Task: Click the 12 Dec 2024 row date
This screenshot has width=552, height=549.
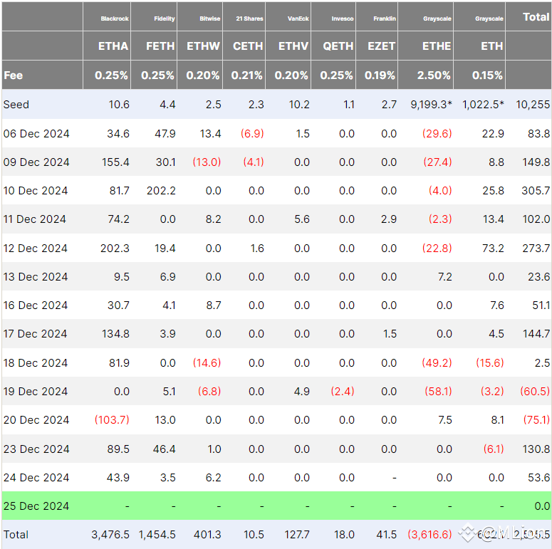Action: coord(35,249)
